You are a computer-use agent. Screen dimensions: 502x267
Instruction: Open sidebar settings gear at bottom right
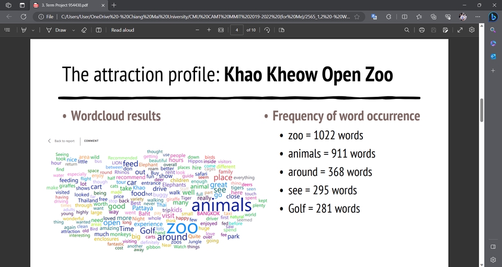pyautogui.click(x=493, y=260)
